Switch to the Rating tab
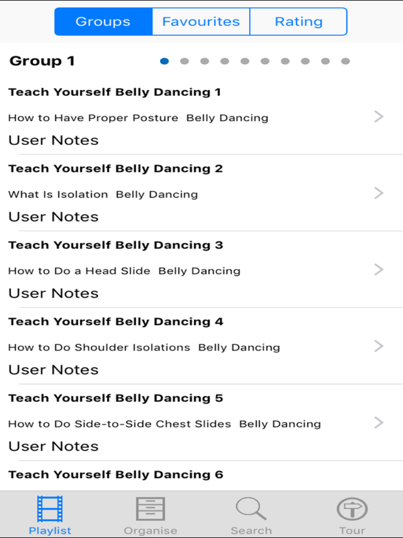The width and height of the screenshot is (403, 538). tap(299, 21)
